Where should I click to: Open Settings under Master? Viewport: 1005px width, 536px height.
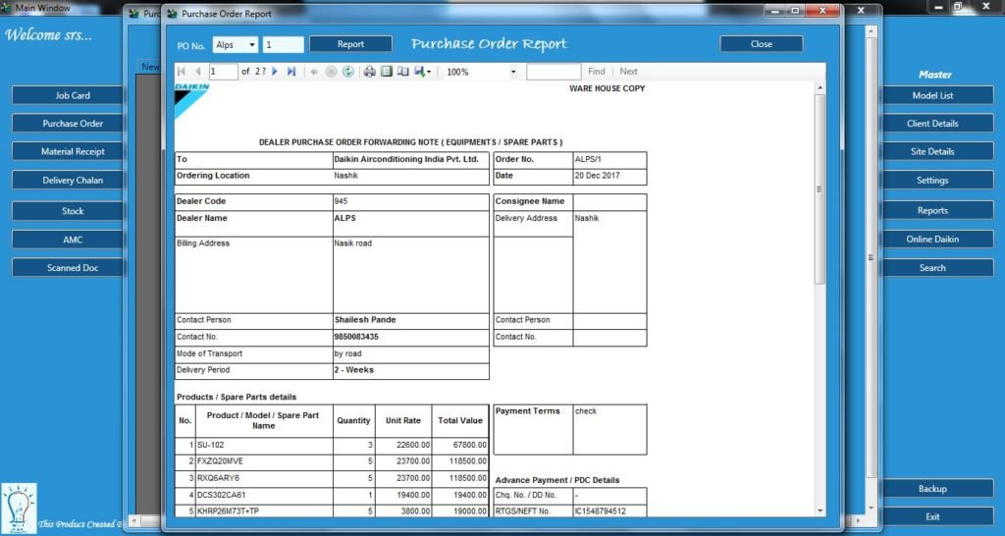[x=937, y=181]
